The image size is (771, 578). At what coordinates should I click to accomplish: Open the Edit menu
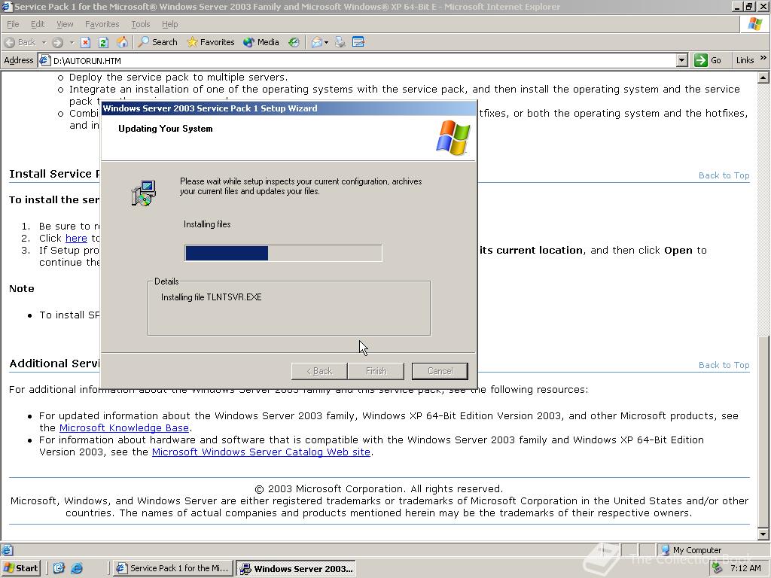pos(38,24)
